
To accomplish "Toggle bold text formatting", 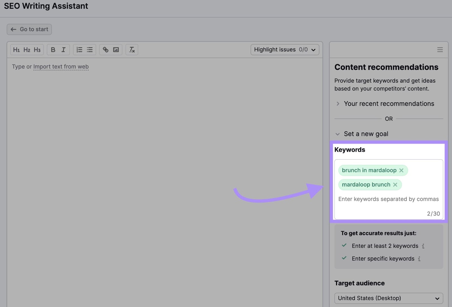I will [x=53, y=49].
